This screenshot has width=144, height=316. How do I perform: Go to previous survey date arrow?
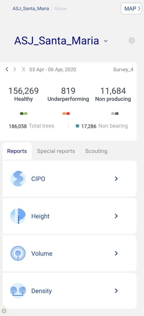coord(7,69)
